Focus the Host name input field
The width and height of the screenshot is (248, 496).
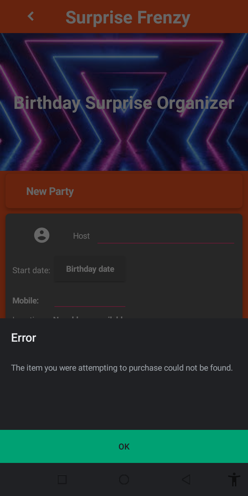click(166, 236)
